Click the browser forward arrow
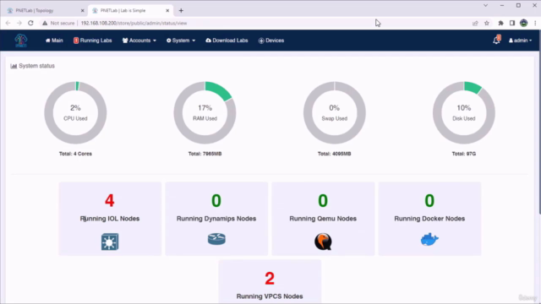The width and height of the screenshot is (541, 304). (19, 23)
